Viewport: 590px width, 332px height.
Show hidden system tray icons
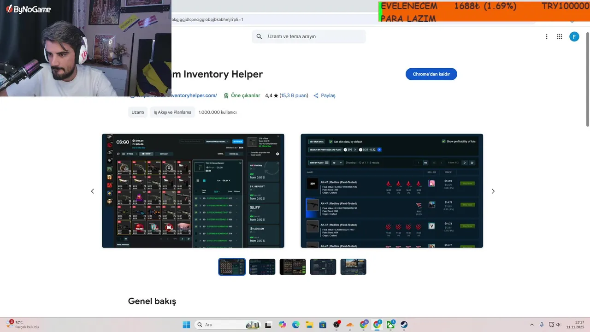(531, 325)
